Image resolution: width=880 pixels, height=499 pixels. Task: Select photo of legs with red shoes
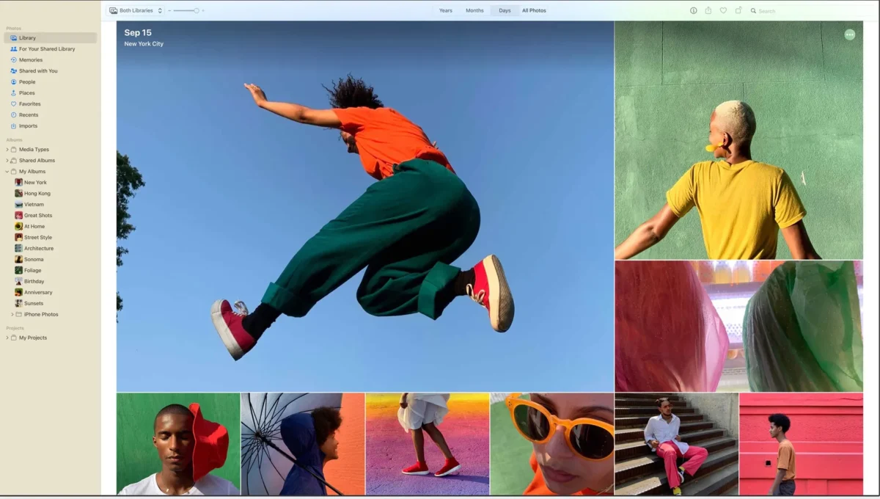point(428,444)
